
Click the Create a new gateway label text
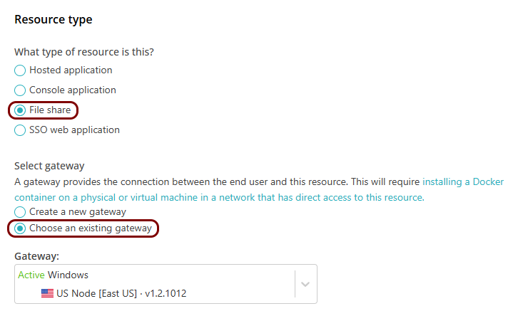(x=78, y=212)
